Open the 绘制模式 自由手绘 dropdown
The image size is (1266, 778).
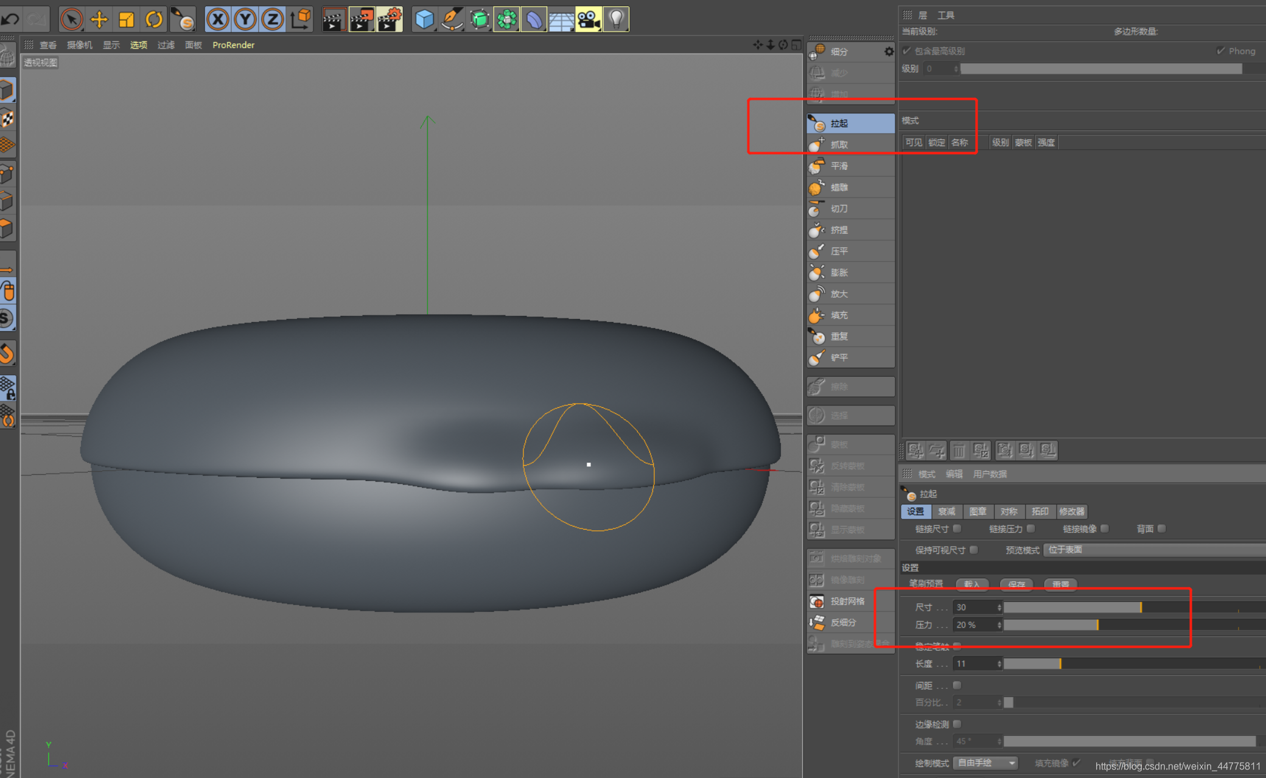click(x=985, y=763)
